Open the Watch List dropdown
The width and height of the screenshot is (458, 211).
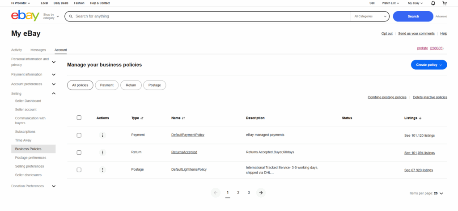[391, 3]
